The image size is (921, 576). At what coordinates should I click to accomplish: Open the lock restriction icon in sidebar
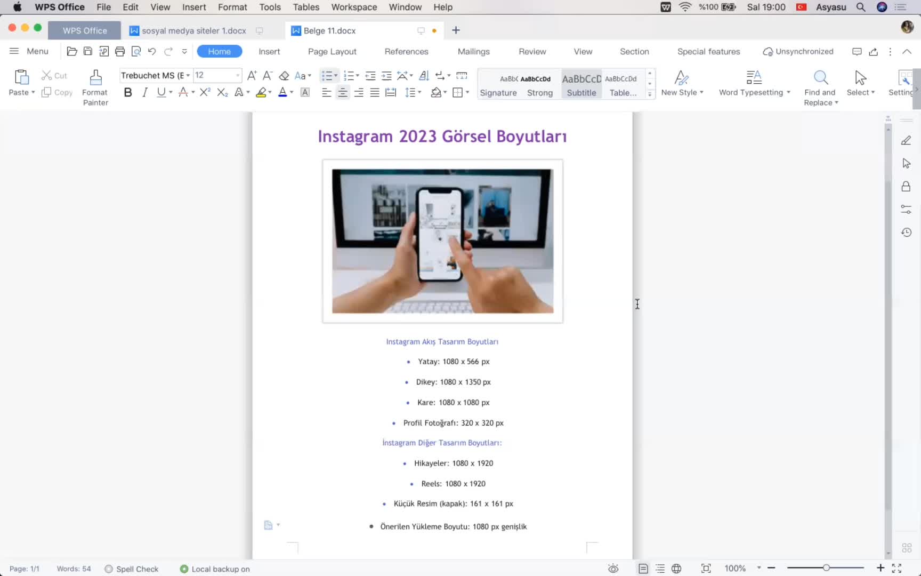(906, 186)
